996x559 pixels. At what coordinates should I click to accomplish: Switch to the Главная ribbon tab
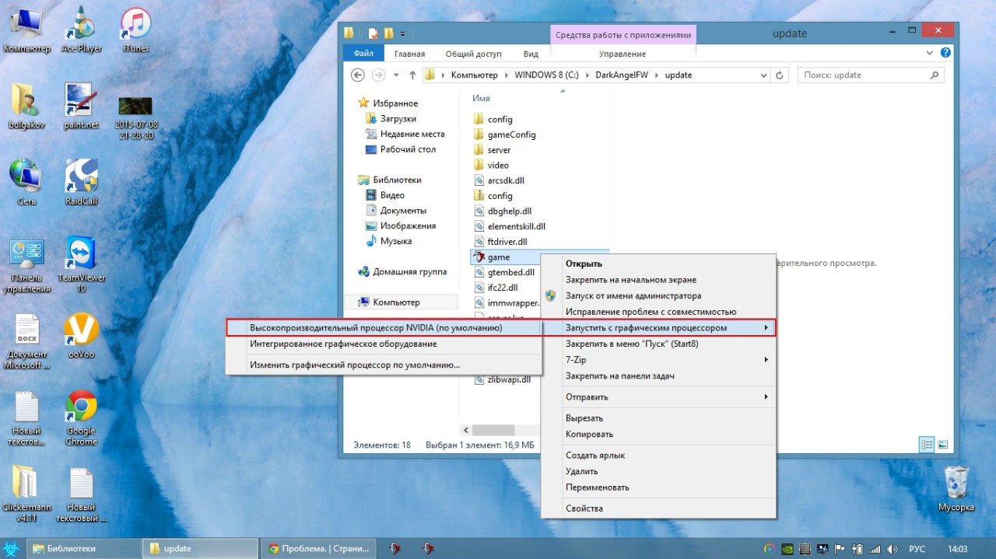[x=409, y=54]
